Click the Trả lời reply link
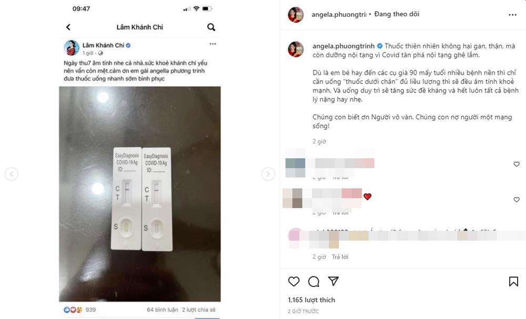The height and width of the screenshot is (319, 526). [x=340, y=256]
